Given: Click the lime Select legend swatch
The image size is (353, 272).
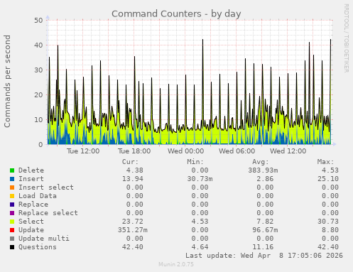Looking at the screenshot, I should pos(12,222).
